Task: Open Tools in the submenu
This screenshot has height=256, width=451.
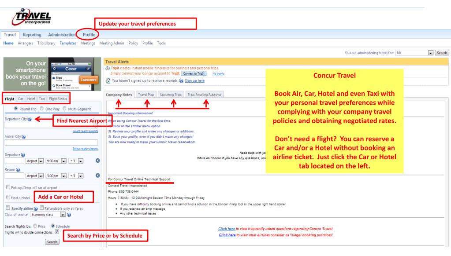Action: coord(161,43)
